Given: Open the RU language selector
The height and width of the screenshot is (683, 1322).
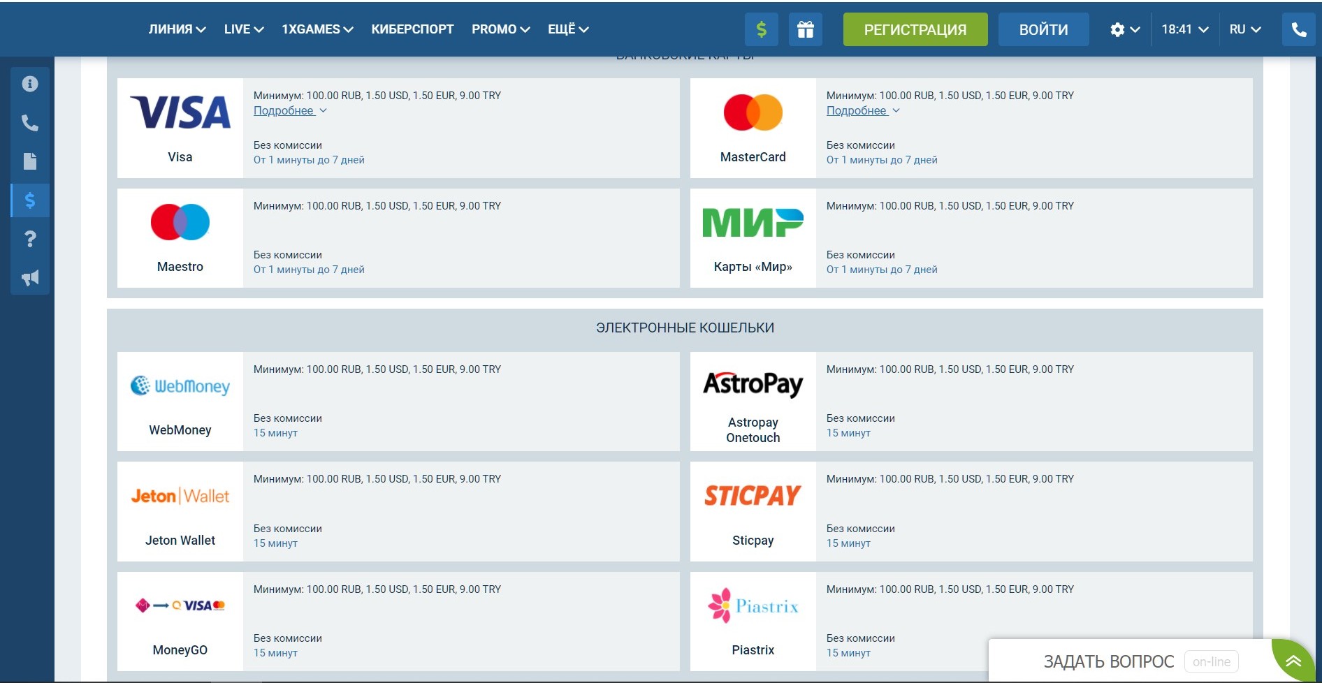Looking at the screenshot, I should coord(1245,29).
